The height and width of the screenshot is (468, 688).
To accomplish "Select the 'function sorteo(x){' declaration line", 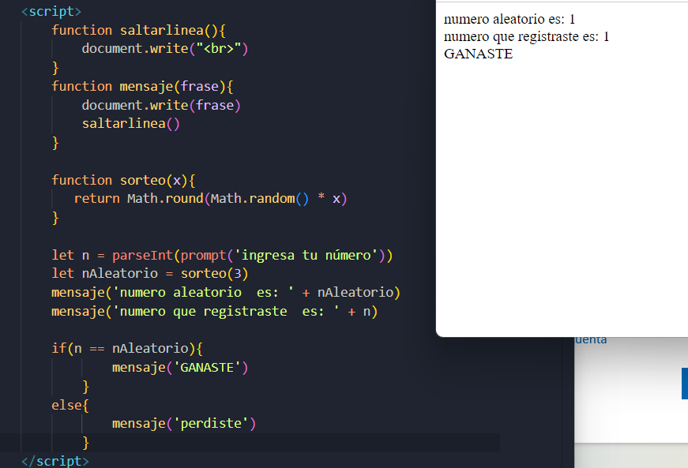I will pos(123,180).
